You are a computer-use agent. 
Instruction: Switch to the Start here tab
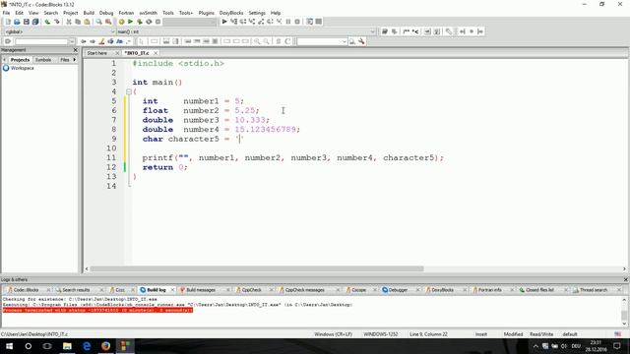coord(97,53)
